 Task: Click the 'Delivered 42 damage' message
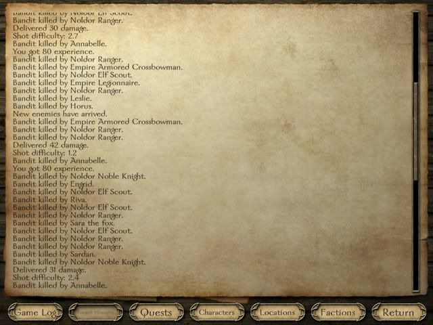[x=51, y=145]
